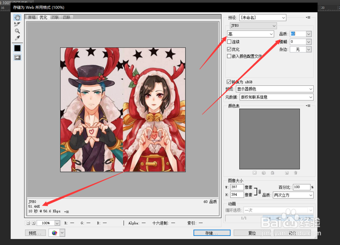Click the 存储... save button
The width and height of the screenshot is (340, 245).
[x=212, y=233]
